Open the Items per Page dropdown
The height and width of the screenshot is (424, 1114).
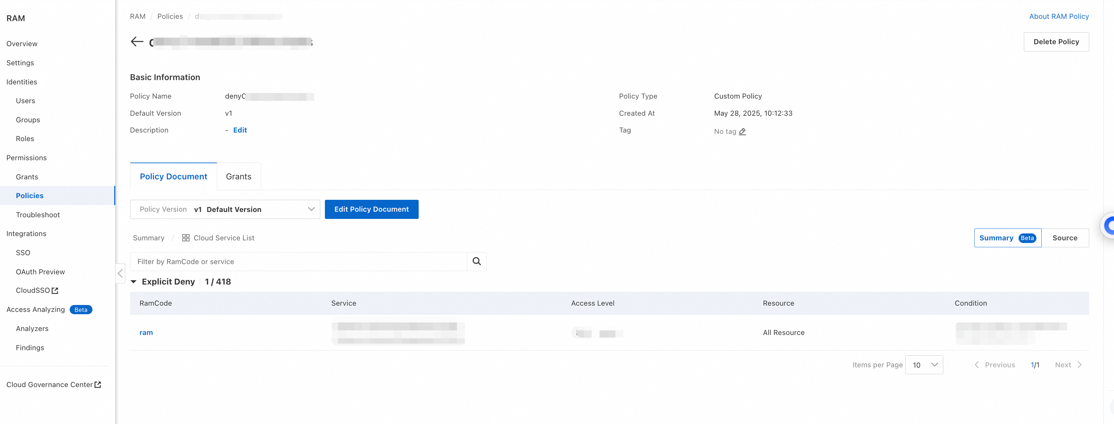click(x=924, y=365)
